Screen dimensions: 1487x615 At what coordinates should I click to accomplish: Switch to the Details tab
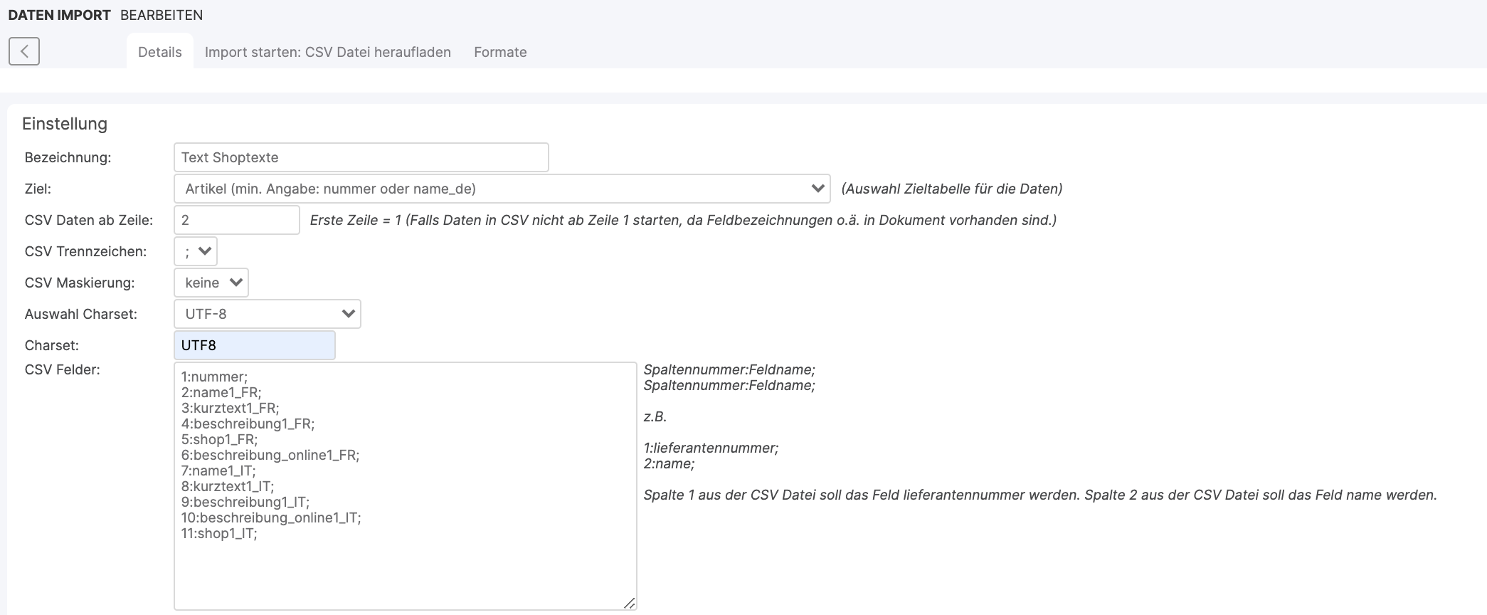coord(159,52)
